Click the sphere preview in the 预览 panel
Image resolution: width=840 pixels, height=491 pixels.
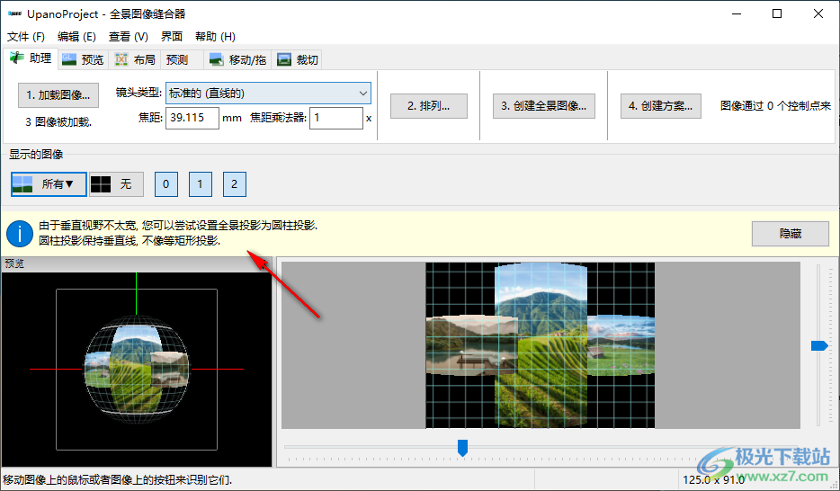[x=137, y=369]
